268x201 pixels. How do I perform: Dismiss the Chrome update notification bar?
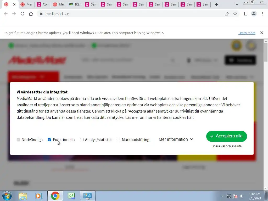tap(261, 33)
